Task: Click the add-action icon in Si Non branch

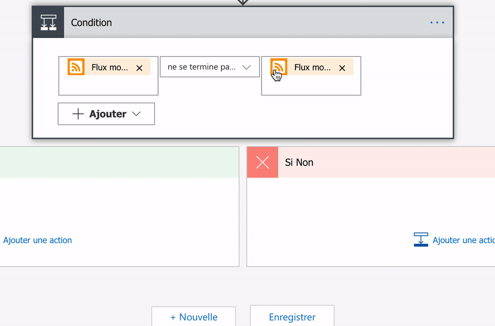Action: [x=421, y=239]
